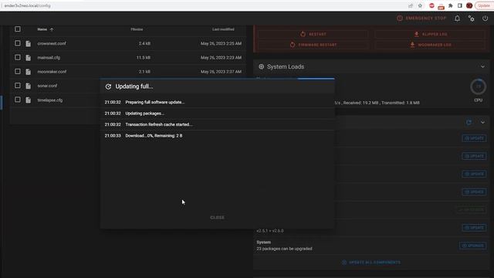The height and width of the screenshot is (278, 494).
Task: Download the Klipper log
Action: point(431,34)
